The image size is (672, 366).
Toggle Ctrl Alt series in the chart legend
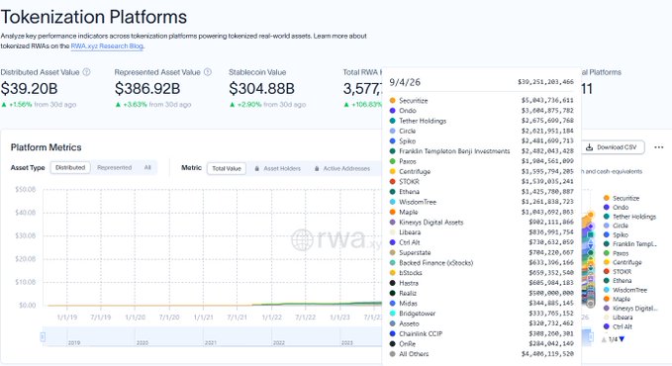pos(618,326)
